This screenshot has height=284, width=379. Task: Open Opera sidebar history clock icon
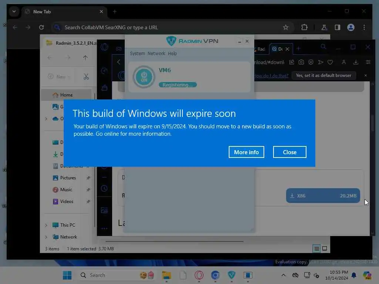(104, 188)
